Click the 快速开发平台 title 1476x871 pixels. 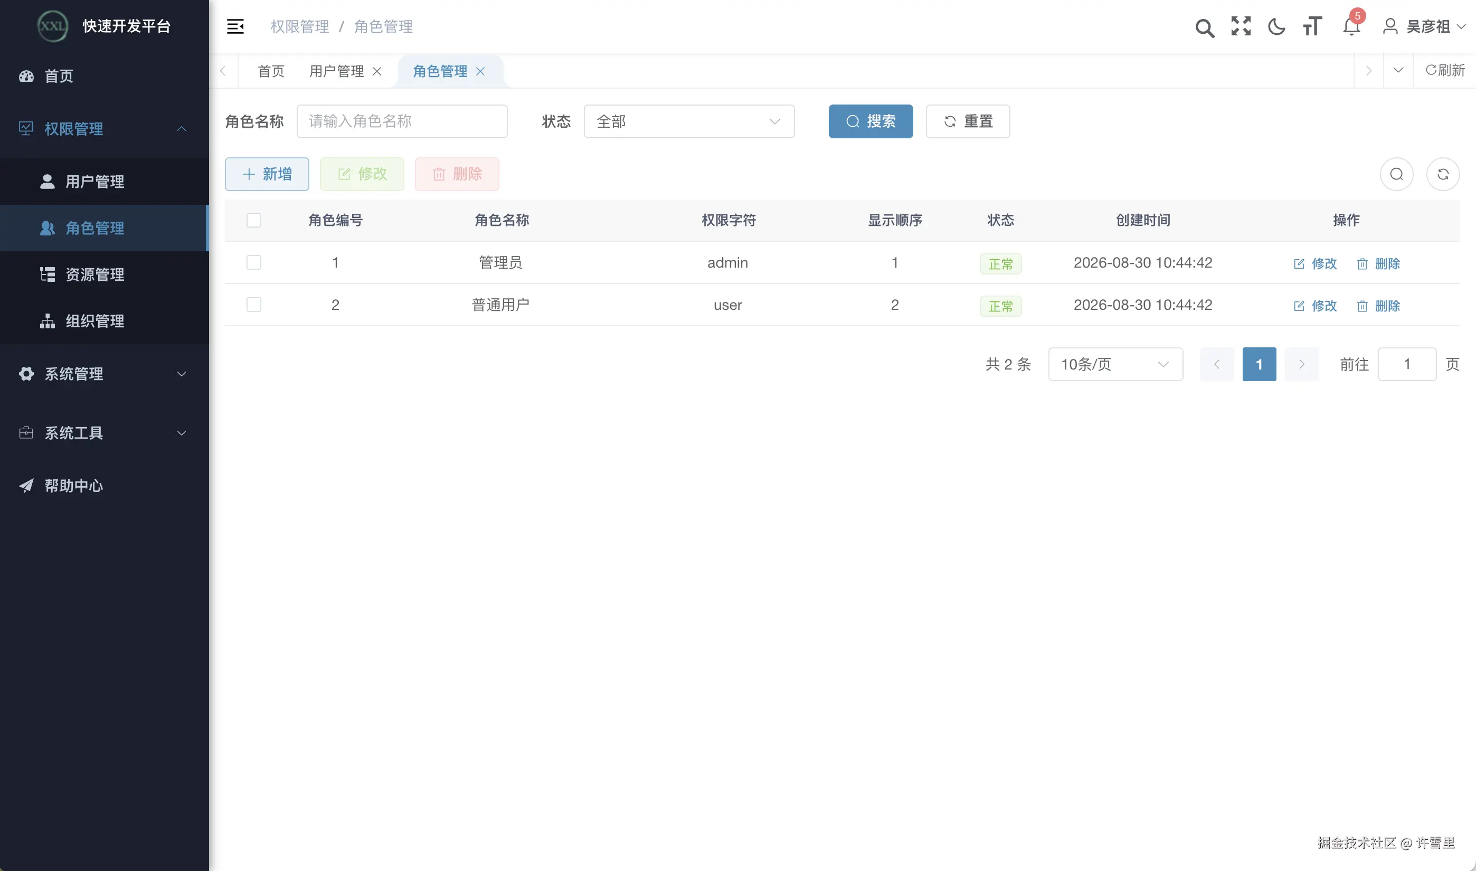(127, 26)
